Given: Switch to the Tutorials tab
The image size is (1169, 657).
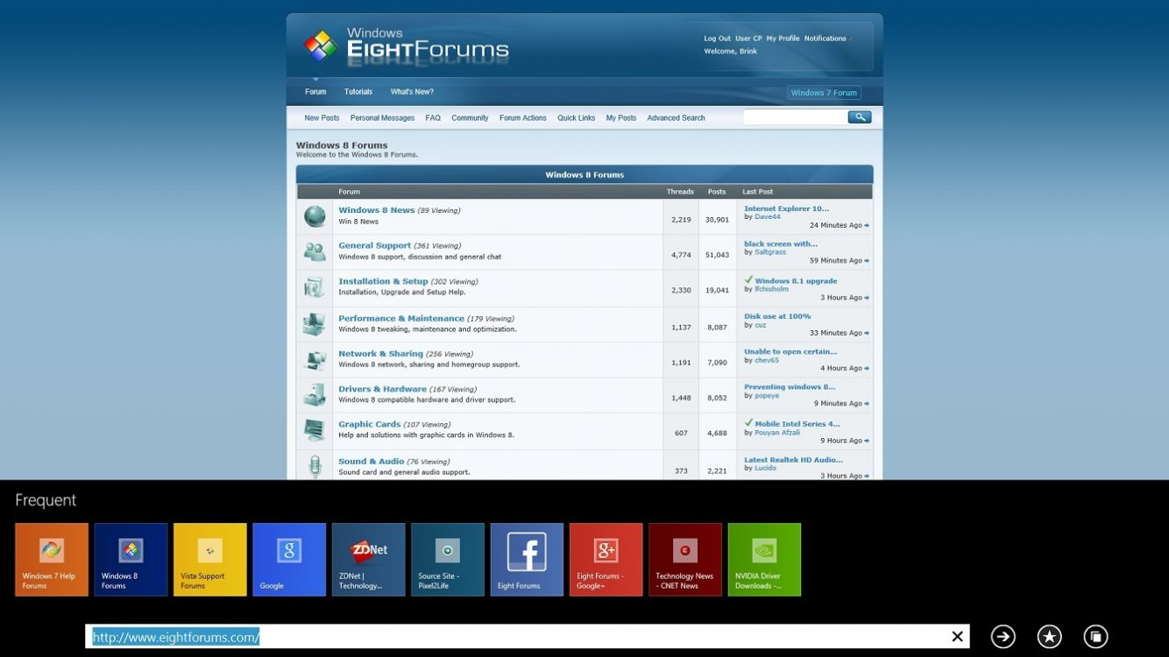Looking at the screenshot, I should click(x=358, y=92).
